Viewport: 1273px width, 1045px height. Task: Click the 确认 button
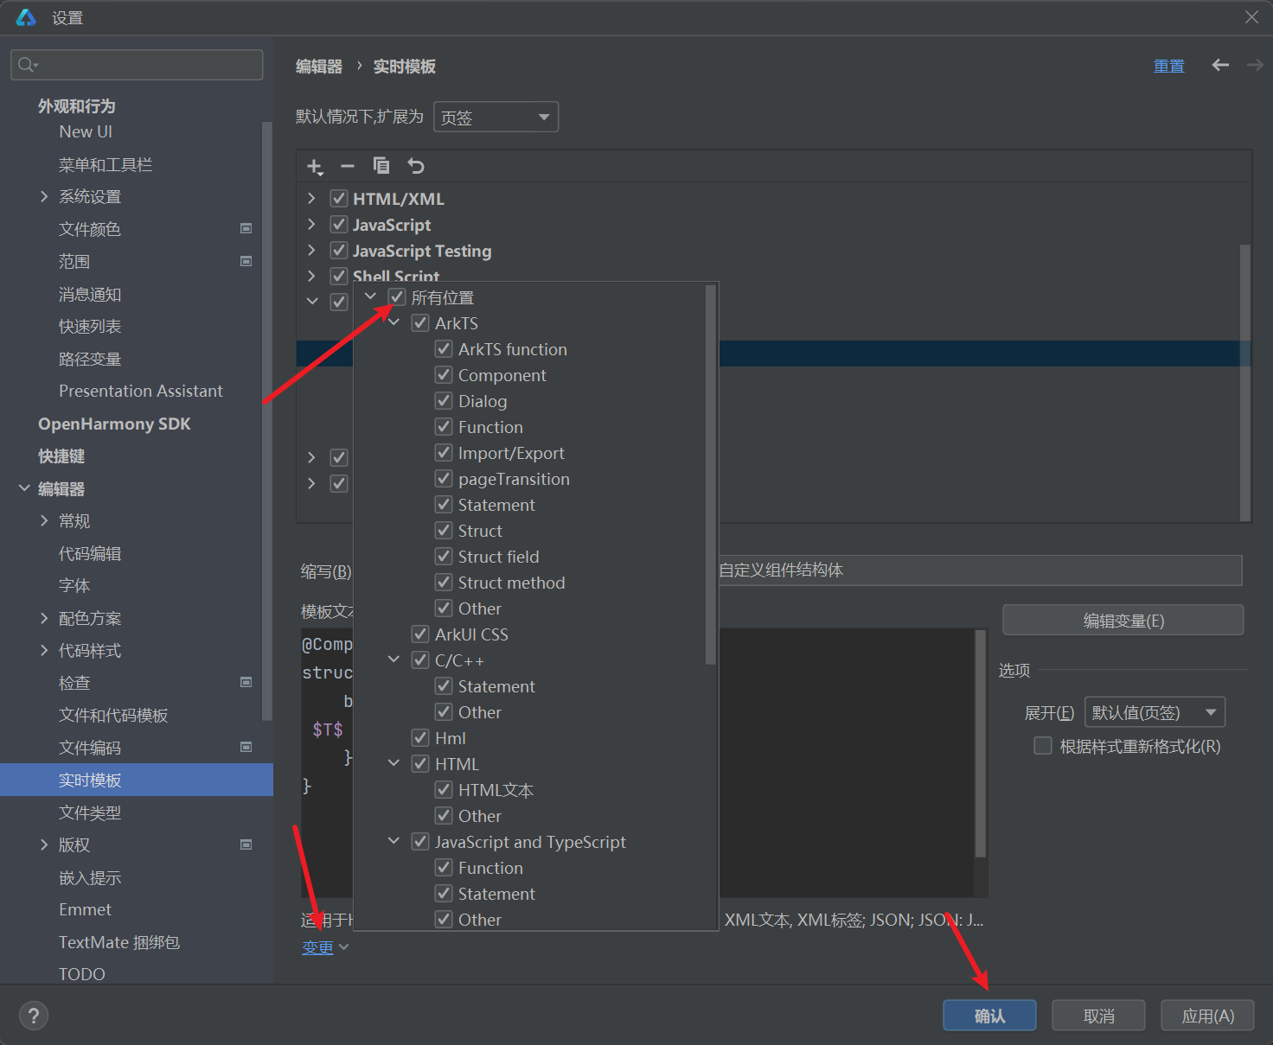pyautogui.click(x=988, y=1016)
